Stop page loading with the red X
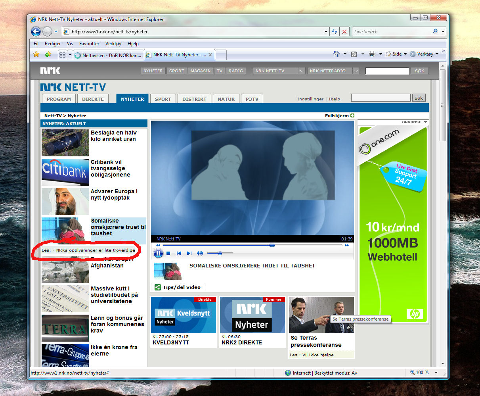 [344, 32]
